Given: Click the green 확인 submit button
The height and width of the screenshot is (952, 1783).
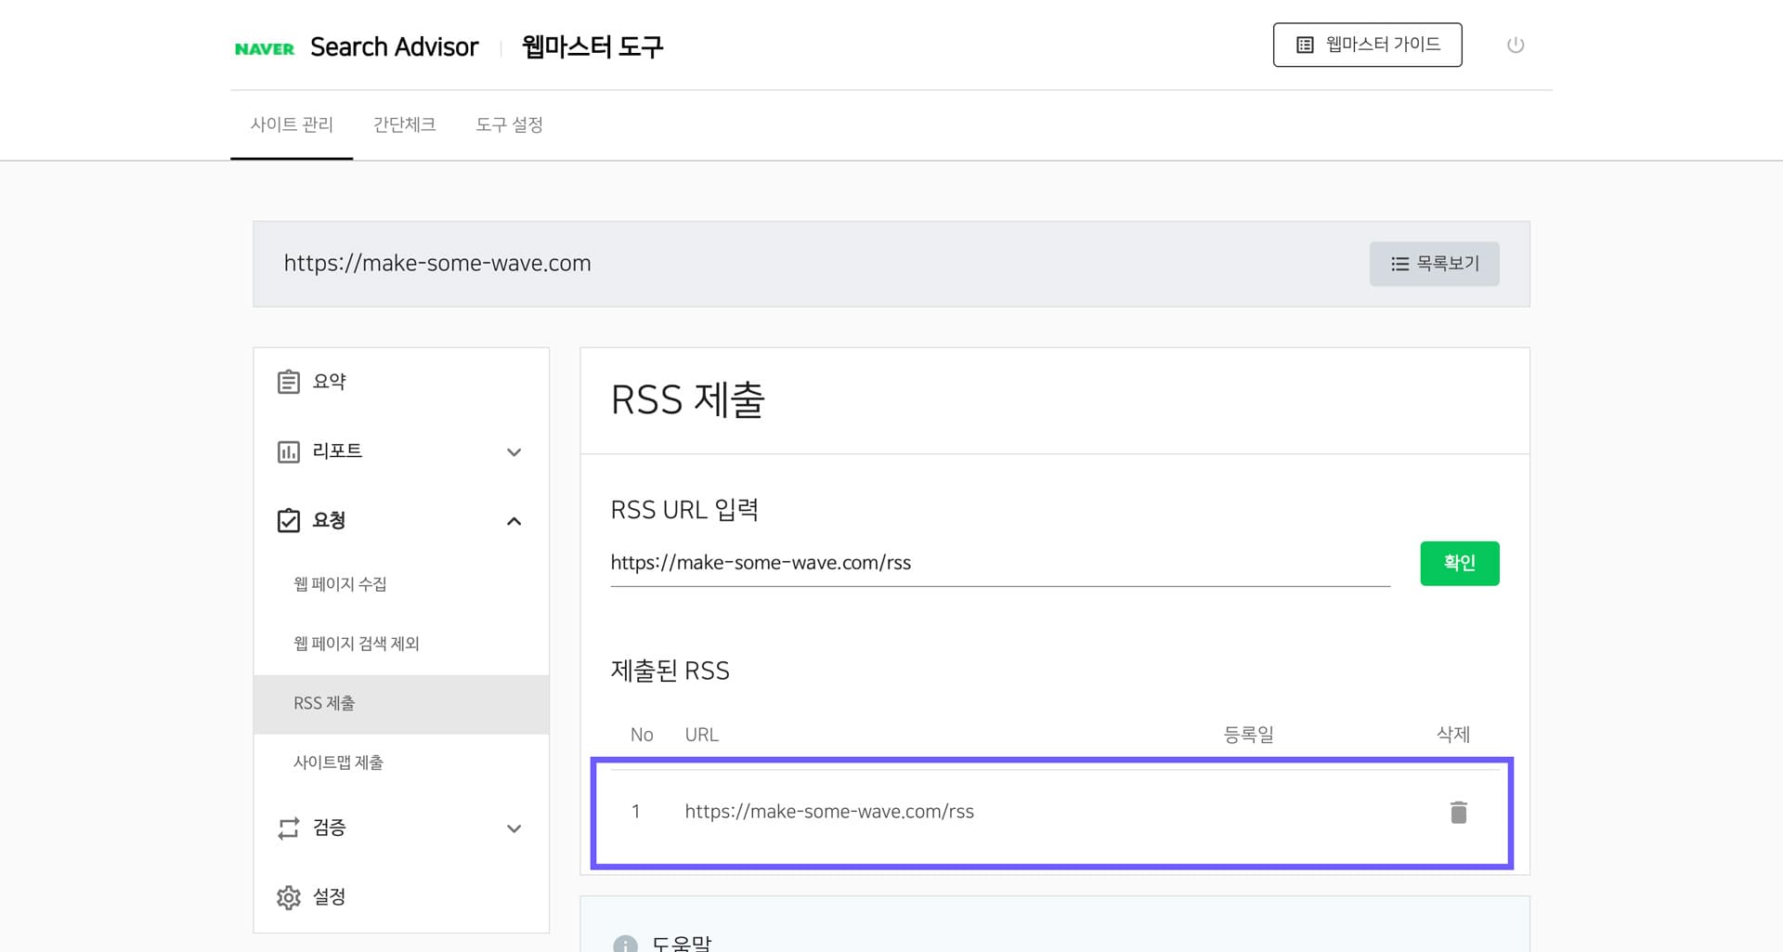Looking at the screenshot, I should [x=1459, y=563].
